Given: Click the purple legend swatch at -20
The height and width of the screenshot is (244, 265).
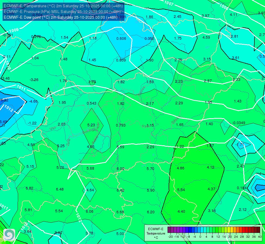Looking at the screenshot, I should (169, 230).
